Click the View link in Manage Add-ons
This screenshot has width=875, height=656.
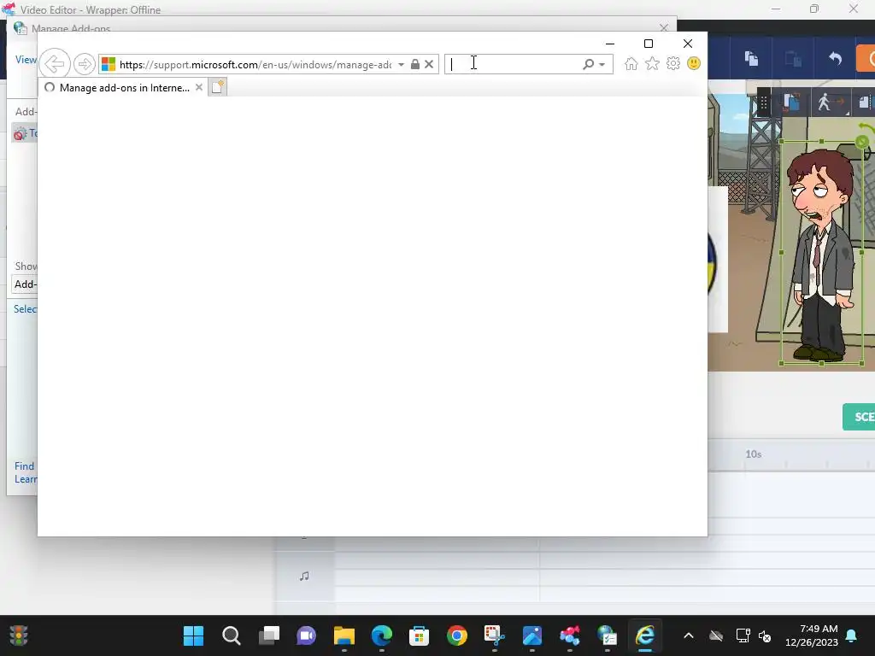click(26, 60)
